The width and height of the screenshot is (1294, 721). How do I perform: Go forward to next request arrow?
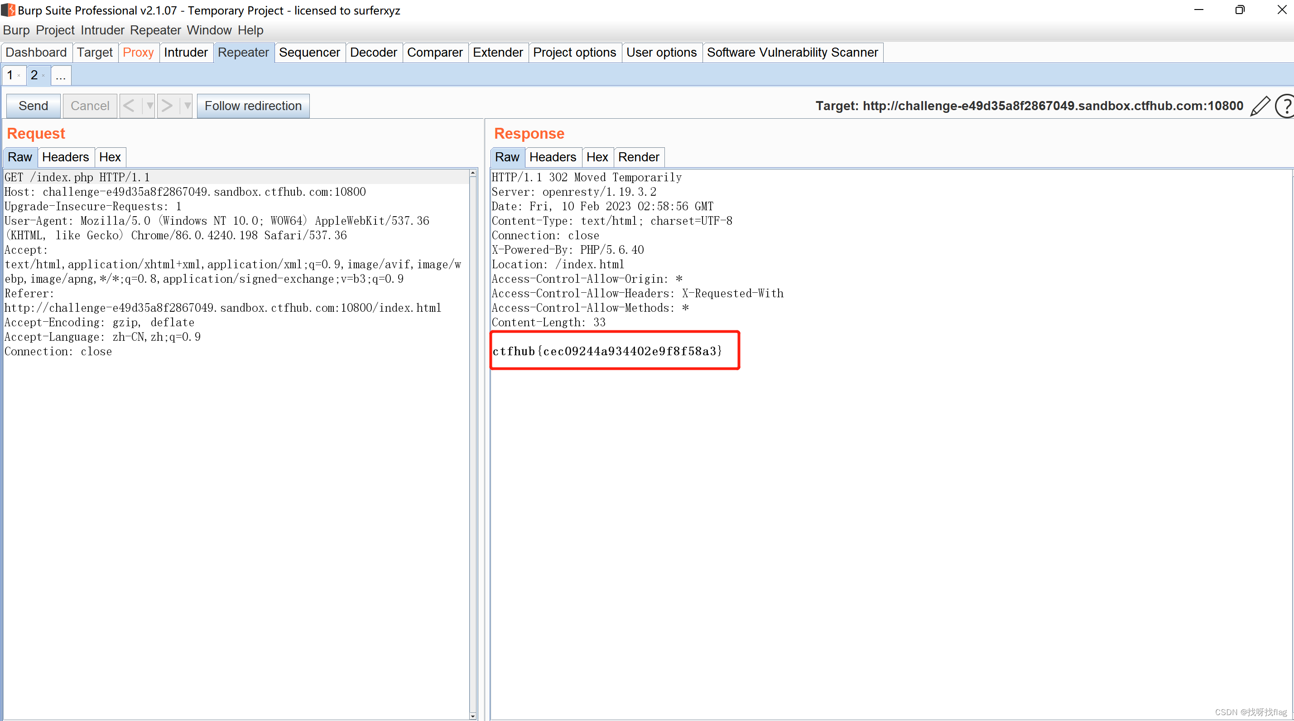(167, 106)
